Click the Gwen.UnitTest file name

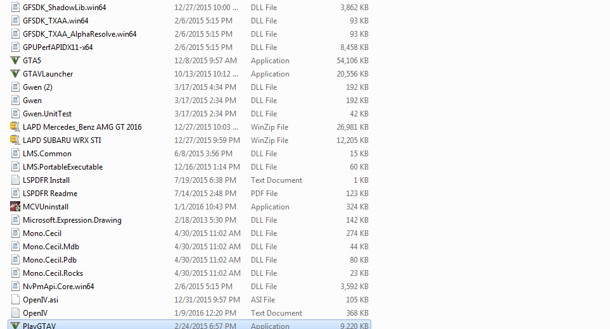47,114
